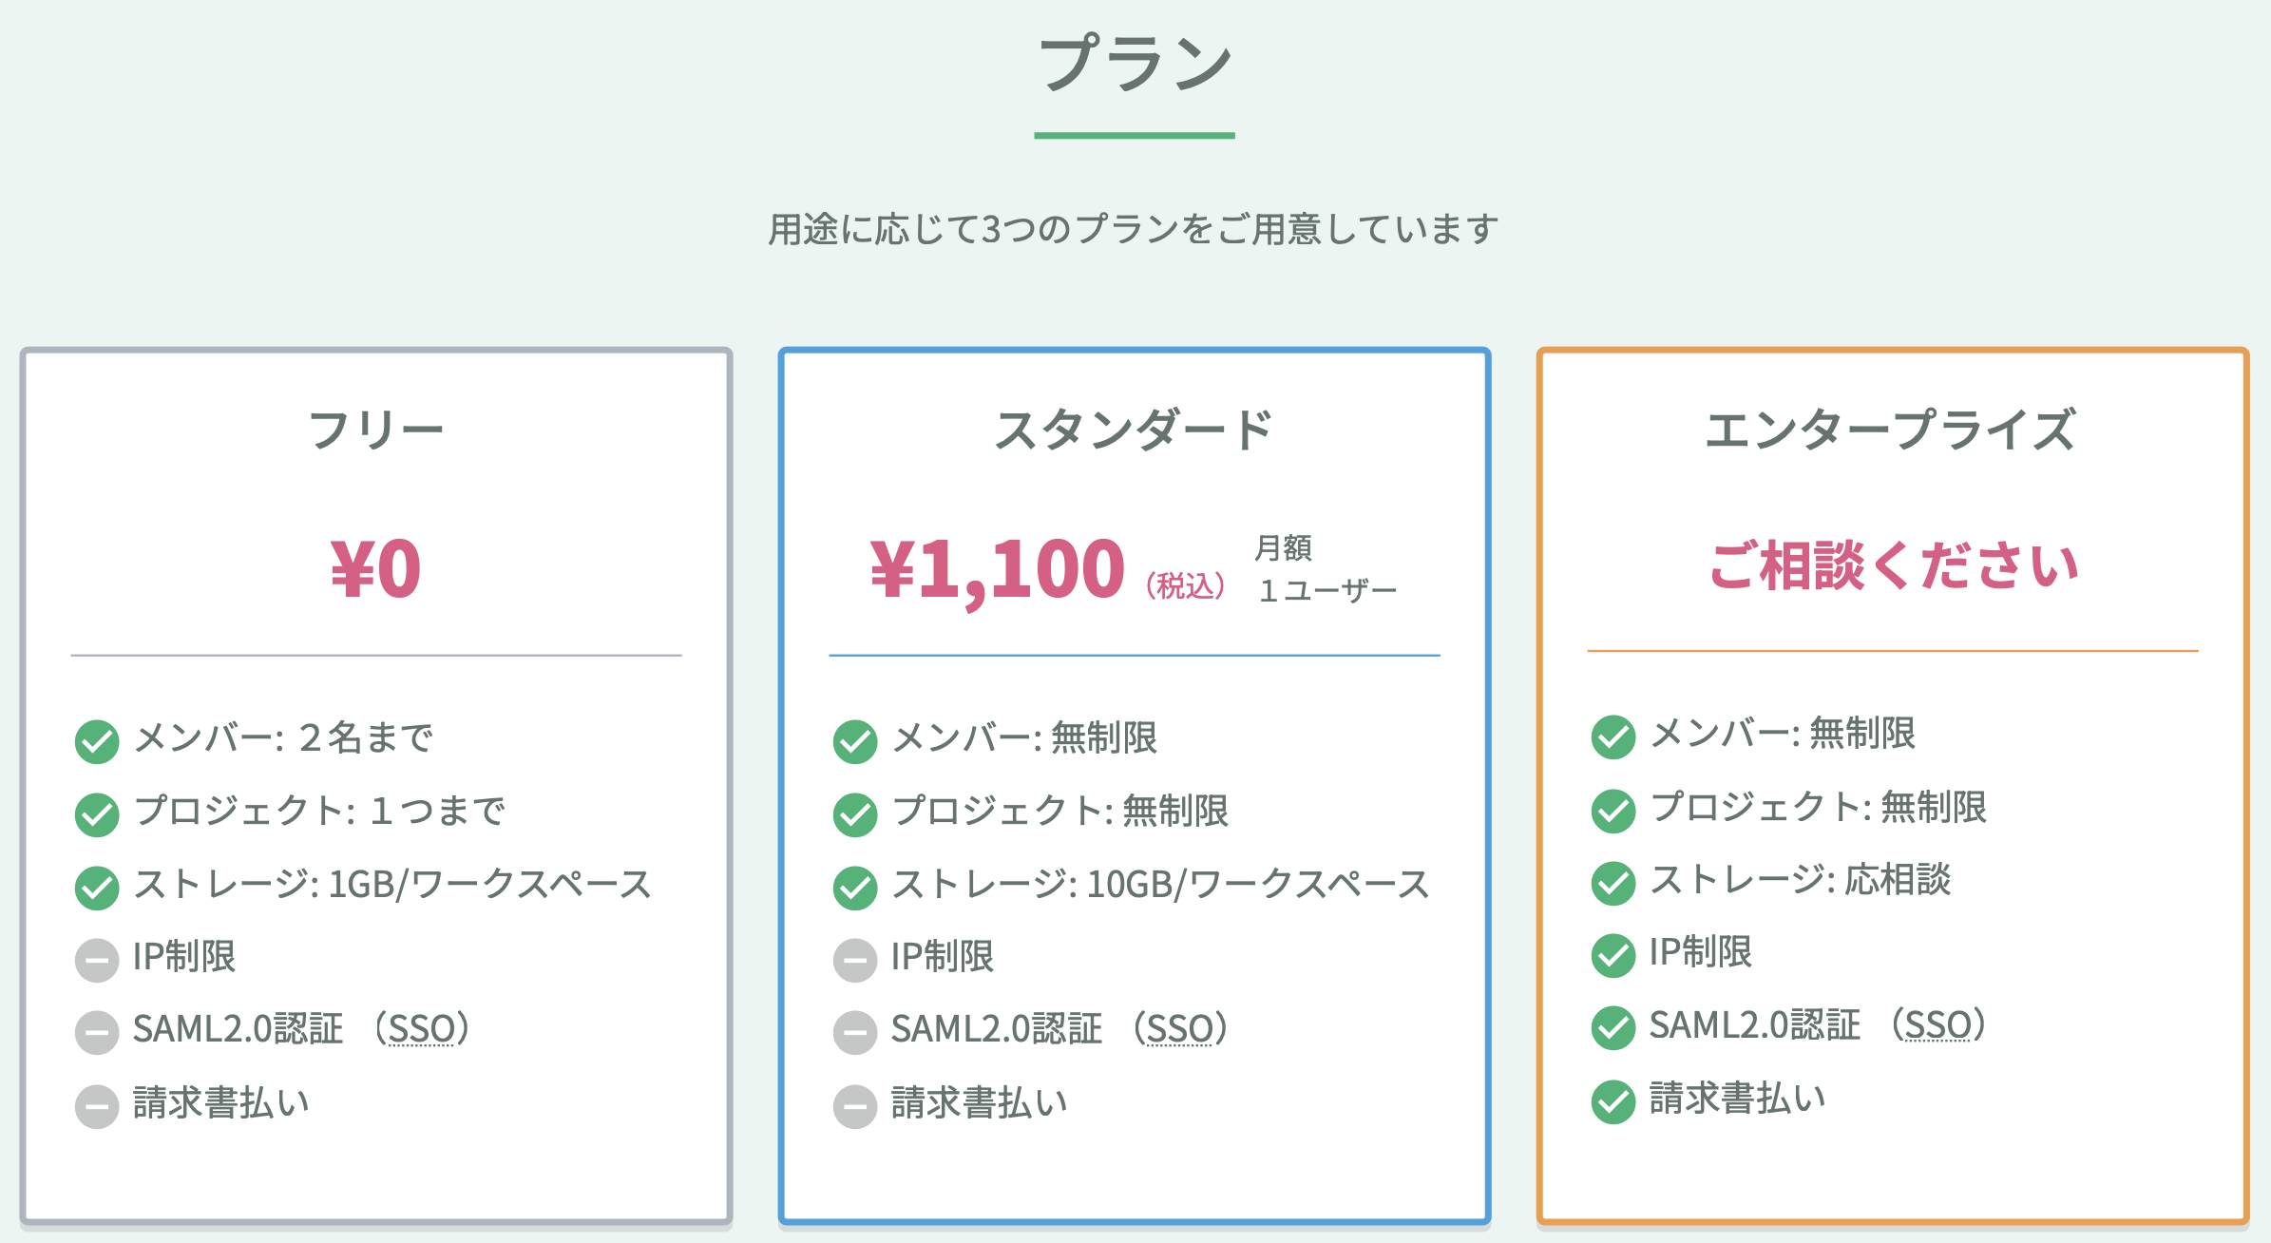Click green check icon next to Enterprise 請求書払い
Screen dimensions: 2271x1243
[1613, 1101]
